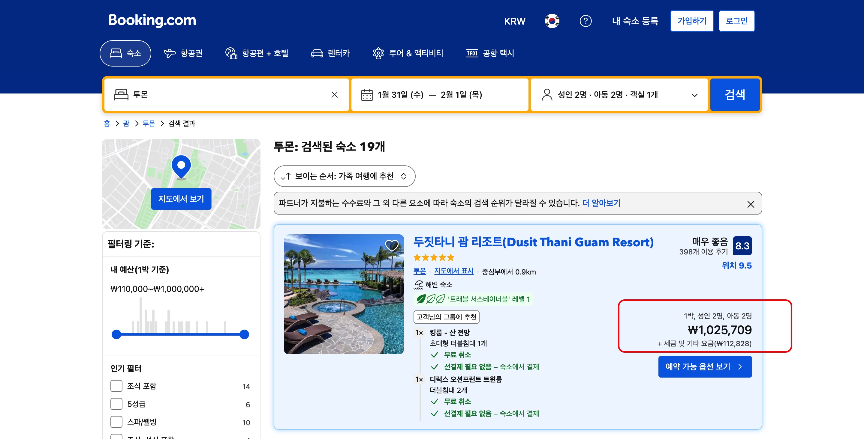This screenshot has height=439, width=864.
Task: Open the 보이는 순서 sort dropdown
Action: click(344, 176)
